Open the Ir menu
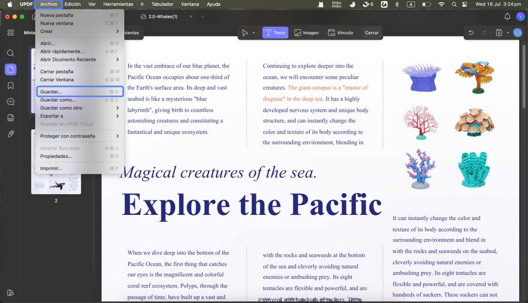528x303 pixels. [142, 4]
